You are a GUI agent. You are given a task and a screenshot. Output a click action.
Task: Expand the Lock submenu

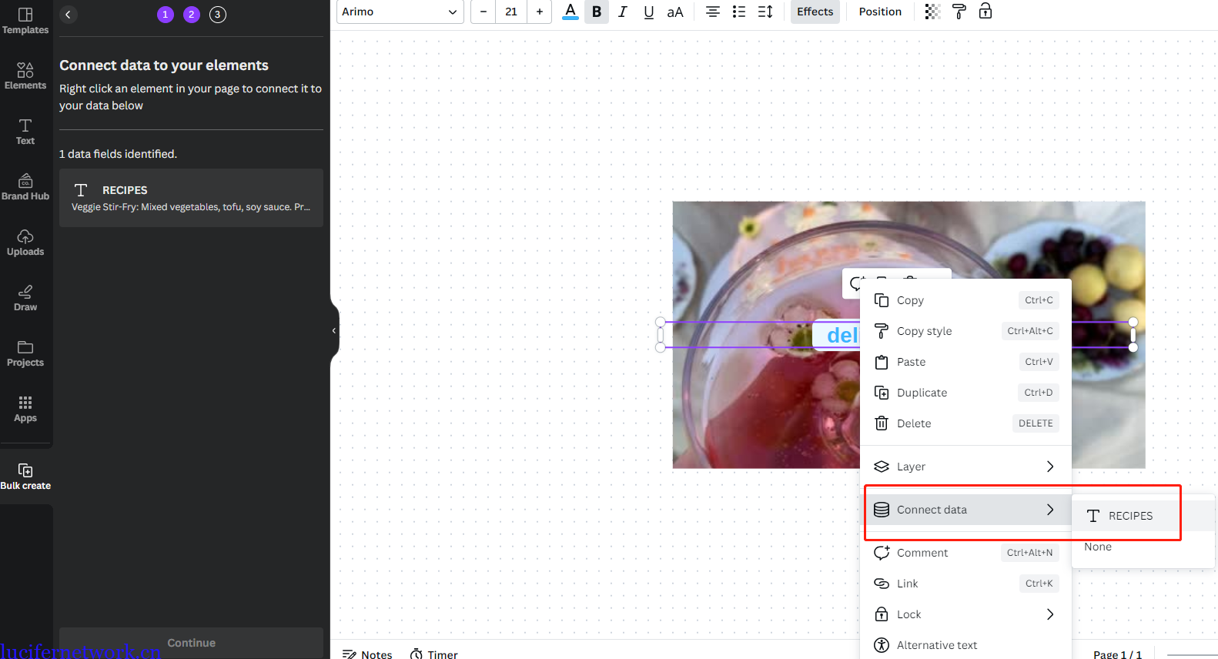pos(965,614)
